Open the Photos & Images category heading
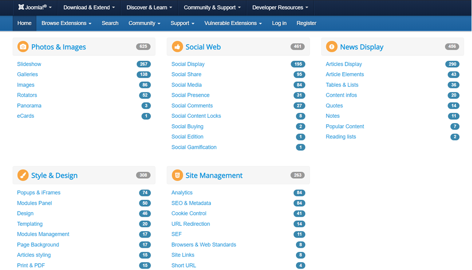The image size is (472, 270). pos(59,47)
